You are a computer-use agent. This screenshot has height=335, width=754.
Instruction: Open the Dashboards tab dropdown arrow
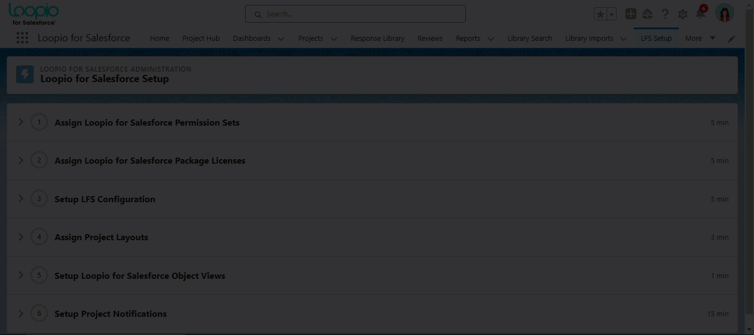click(x=281, y=39)
